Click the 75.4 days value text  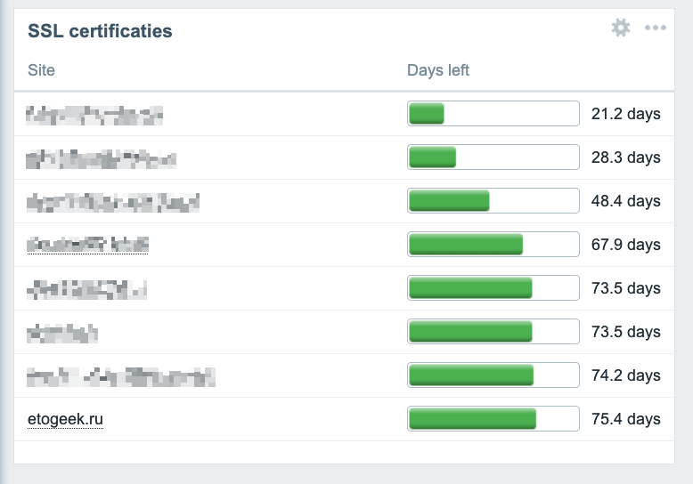pos(625,419)
